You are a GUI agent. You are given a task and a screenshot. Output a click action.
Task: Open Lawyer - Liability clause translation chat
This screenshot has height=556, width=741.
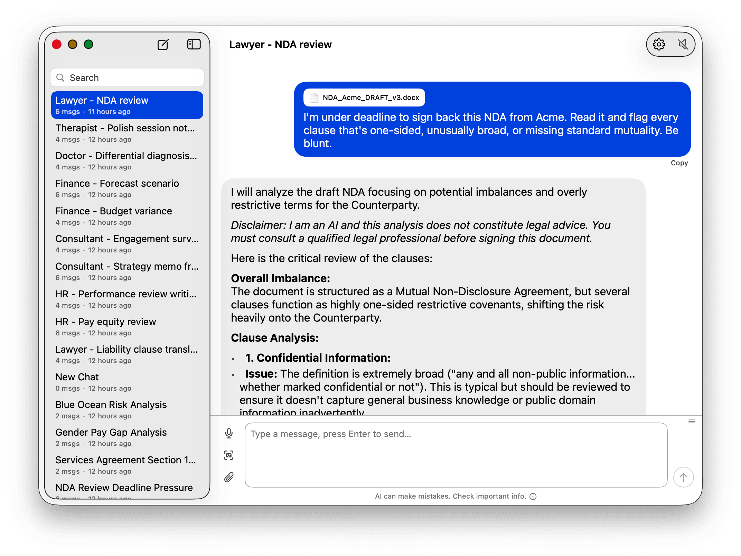tap(127, 354)
